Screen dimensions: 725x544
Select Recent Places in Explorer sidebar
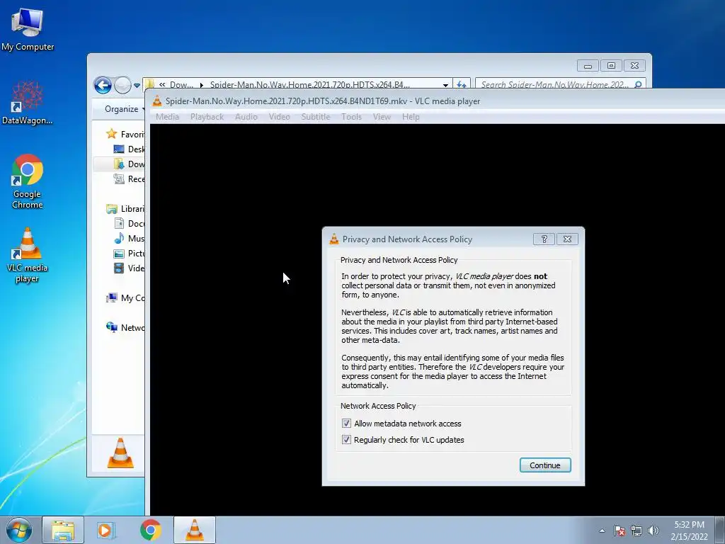(x=130, y=179)
